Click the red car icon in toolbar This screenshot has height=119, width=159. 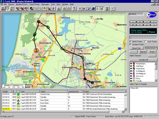[x=3, y=9]
